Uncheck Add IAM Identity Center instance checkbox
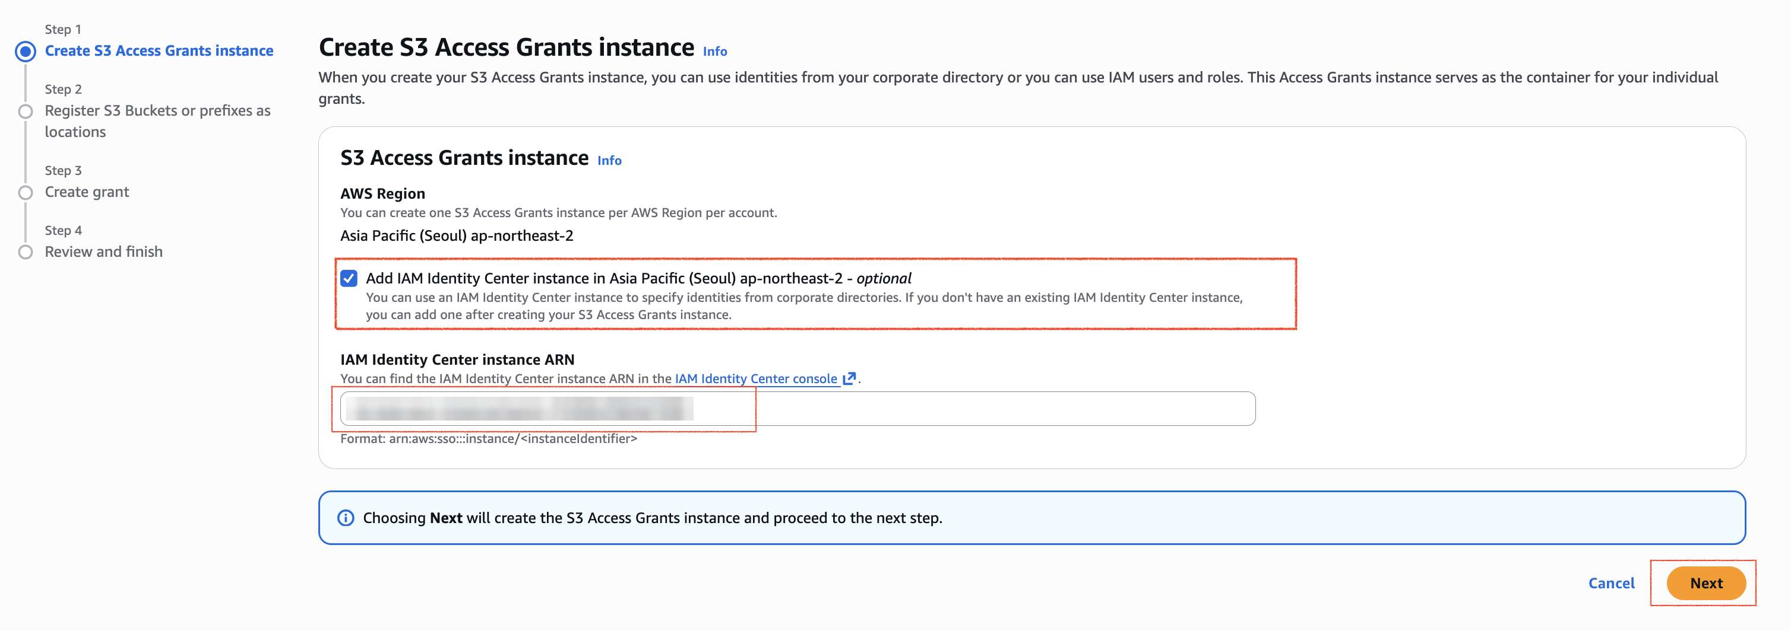The width and height of the screenshot is (1791, 631). [349, 278]
